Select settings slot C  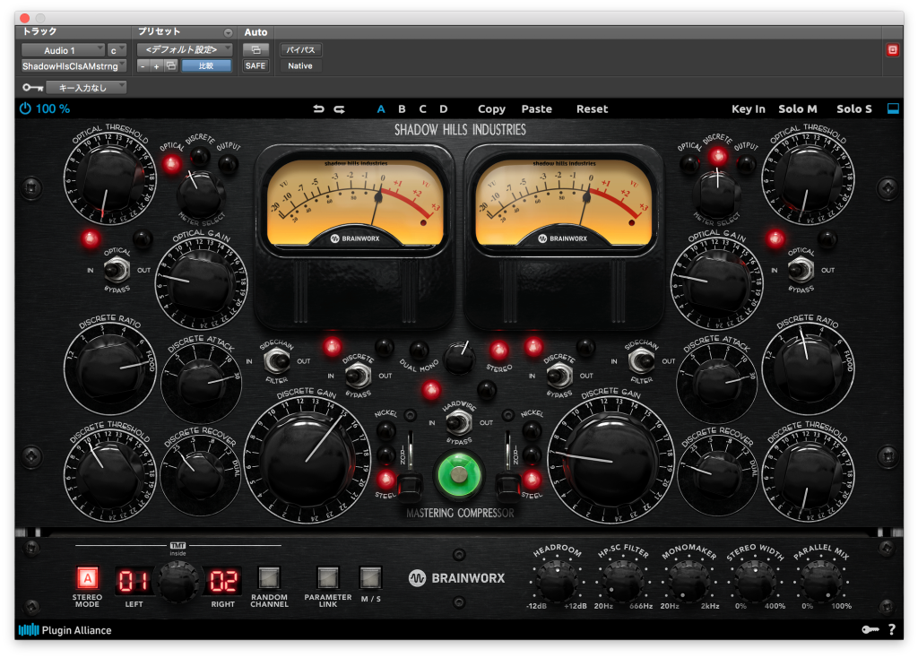click(423, 108)
